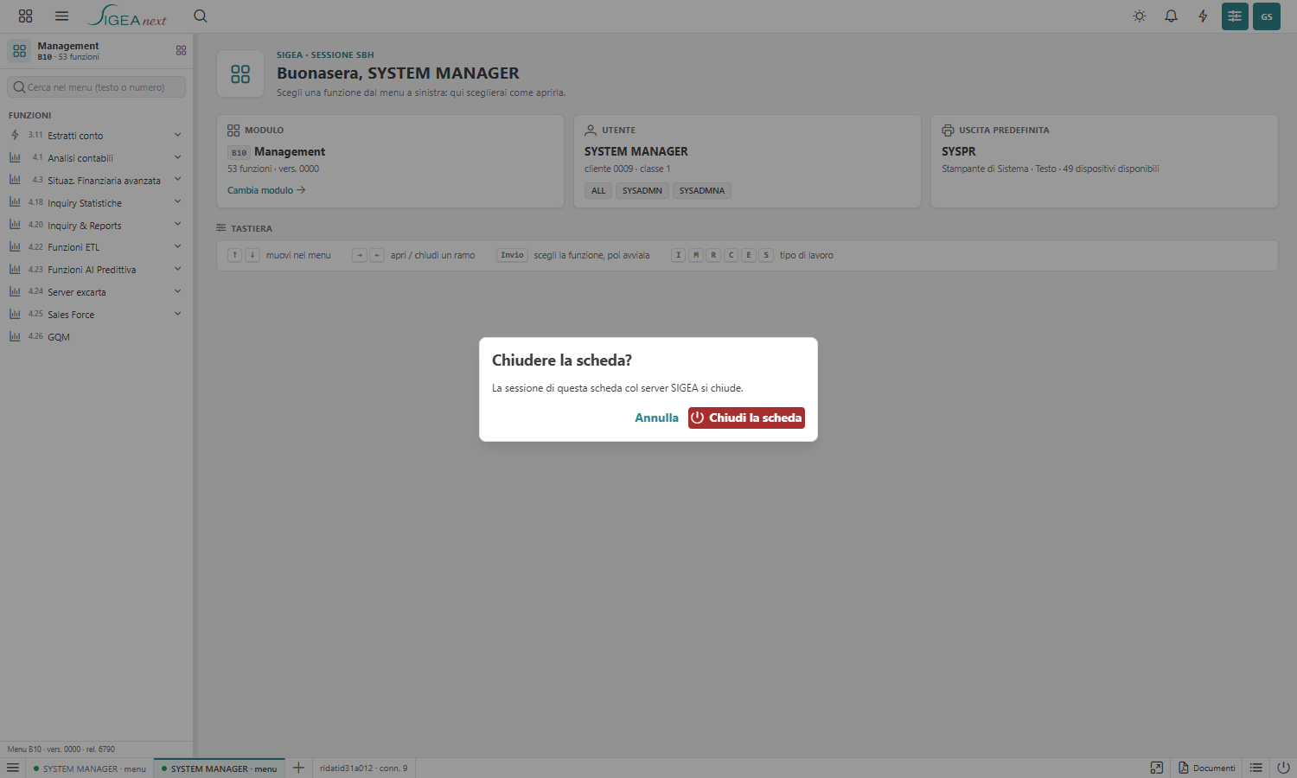Expand the Funzioni ETL chevron

pyautogui.click(x=177, y=247)
